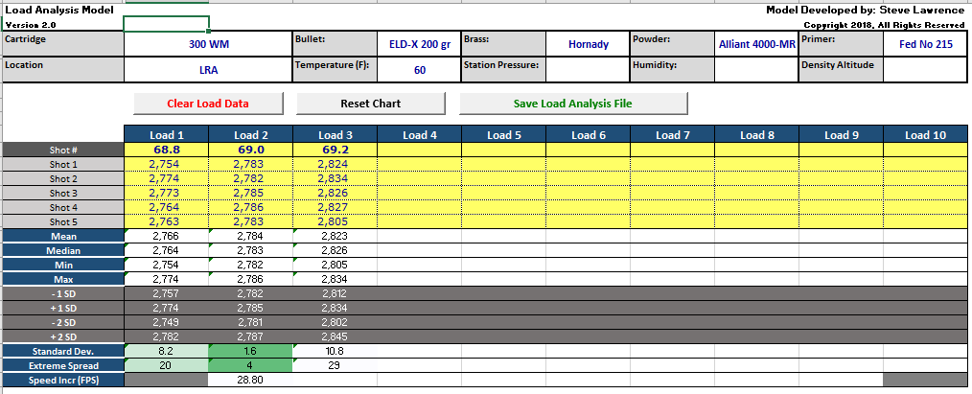Click the Speed Incr (FPS) row label

tap(64, 380)
